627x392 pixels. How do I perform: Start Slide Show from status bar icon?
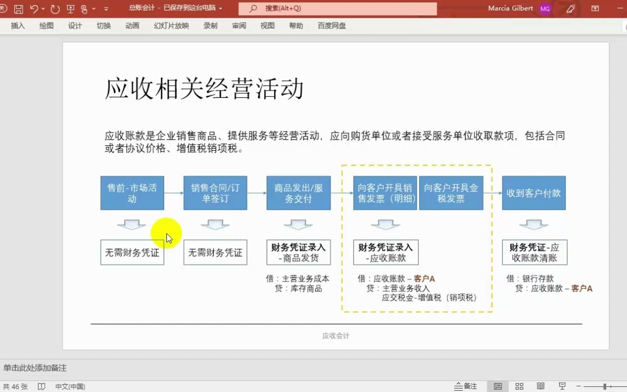(x=562, y=386)
